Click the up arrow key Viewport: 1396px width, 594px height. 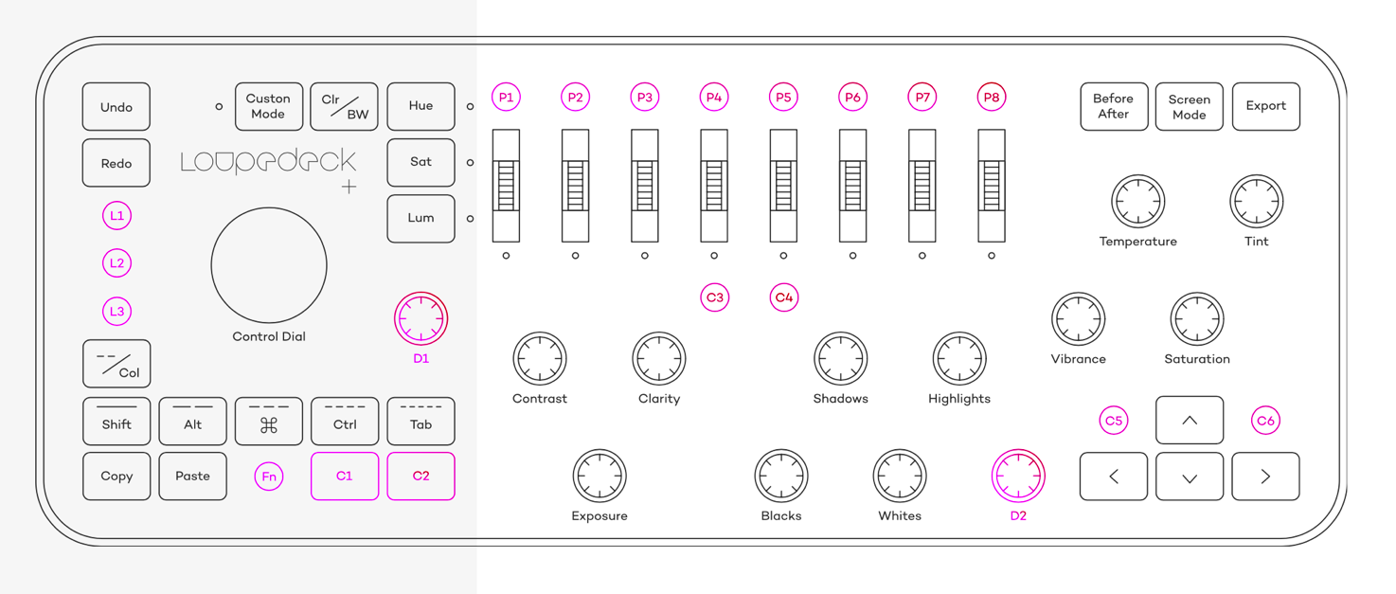click(1189, 420)
